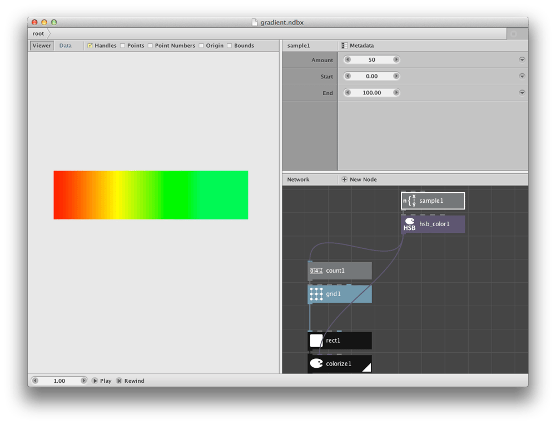556x425 pixels.
Task: Click the root breadcrumb
Action: [38, 34]
